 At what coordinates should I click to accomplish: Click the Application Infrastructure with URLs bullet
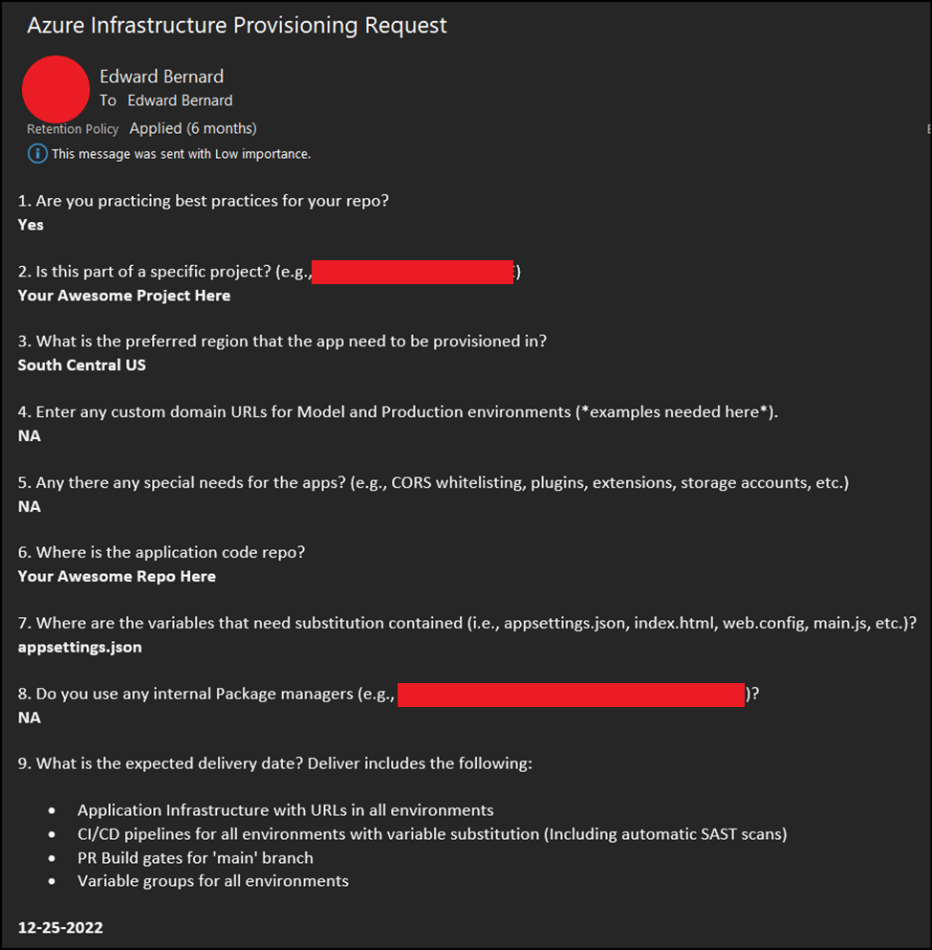click(286, 809)
